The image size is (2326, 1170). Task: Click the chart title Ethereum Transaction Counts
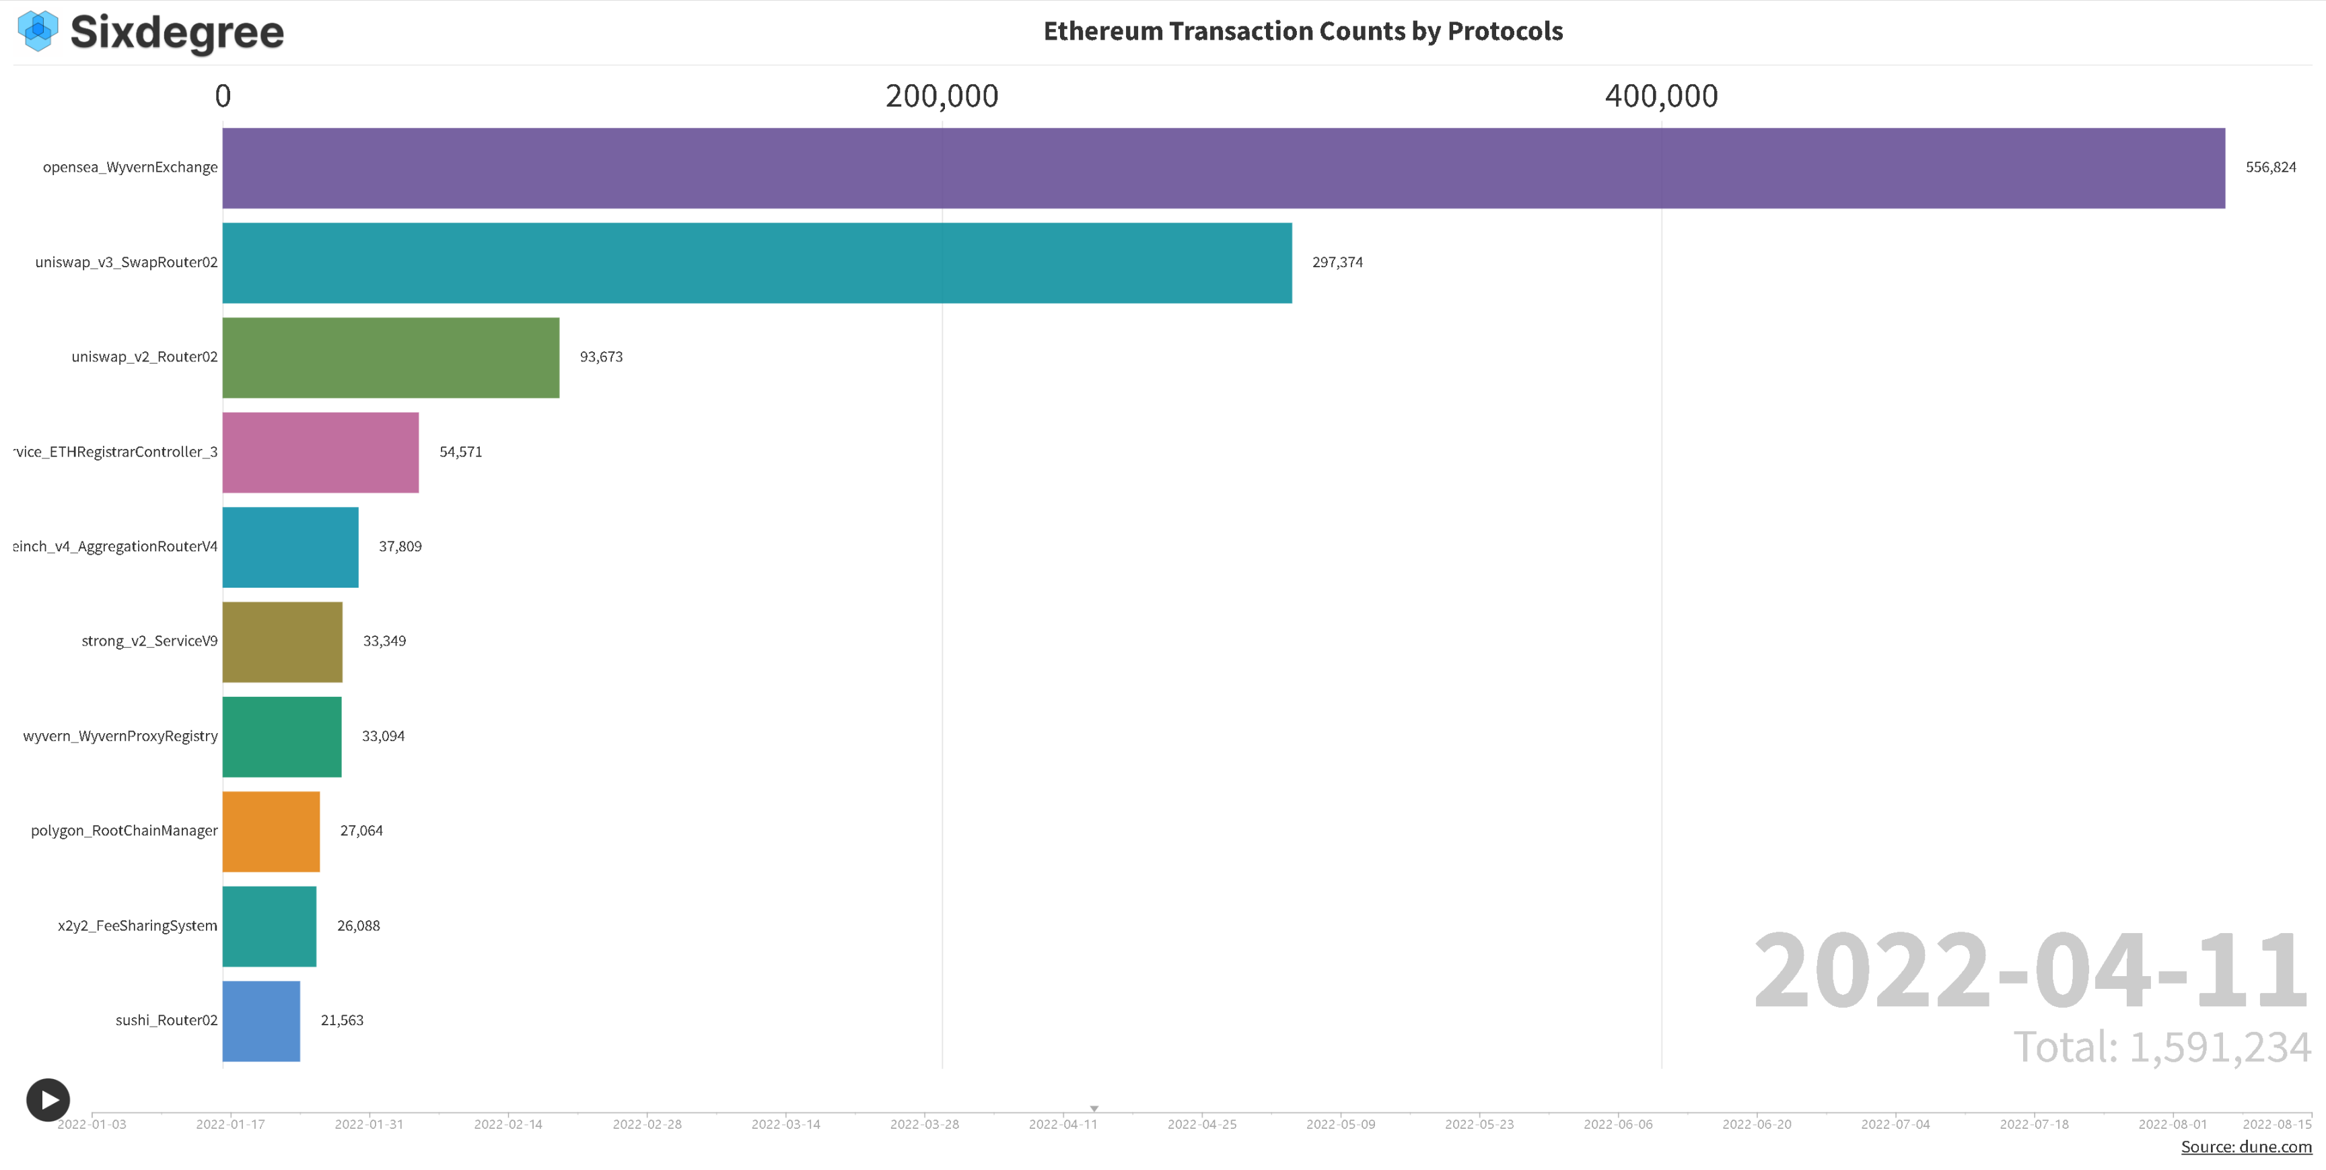coord(1302,31)
